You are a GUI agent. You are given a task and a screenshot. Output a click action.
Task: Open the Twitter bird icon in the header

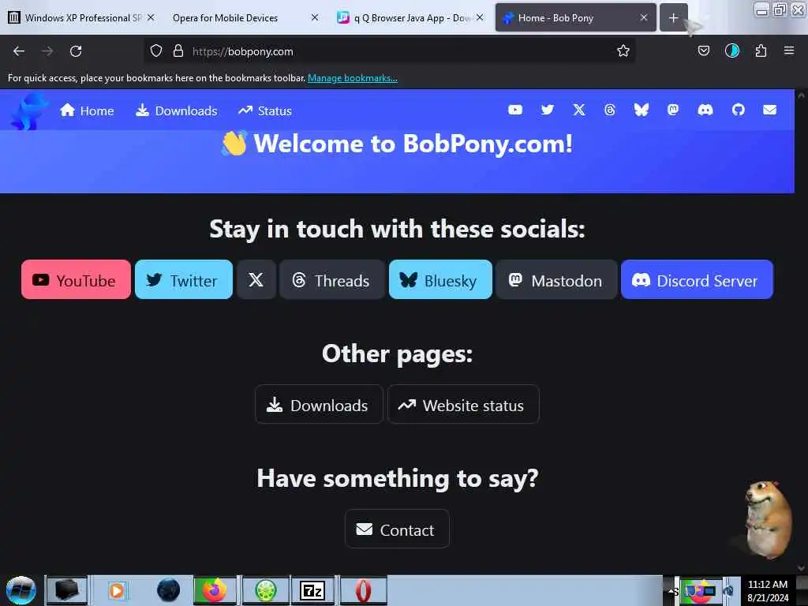click(548, 110)
